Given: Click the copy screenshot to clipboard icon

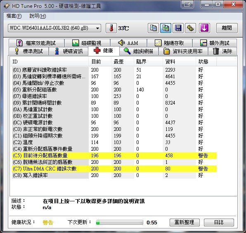Looking at the screenshot, I should [166, 28].
